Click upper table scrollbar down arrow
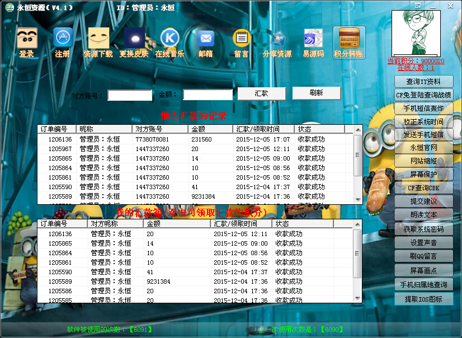Screen dimensions: 462x338 click(358, 200)
